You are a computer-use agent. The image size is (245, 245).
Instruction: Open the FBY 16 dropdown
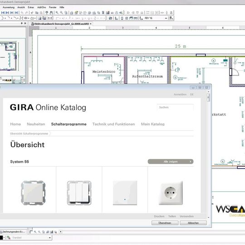coord(166,18)
